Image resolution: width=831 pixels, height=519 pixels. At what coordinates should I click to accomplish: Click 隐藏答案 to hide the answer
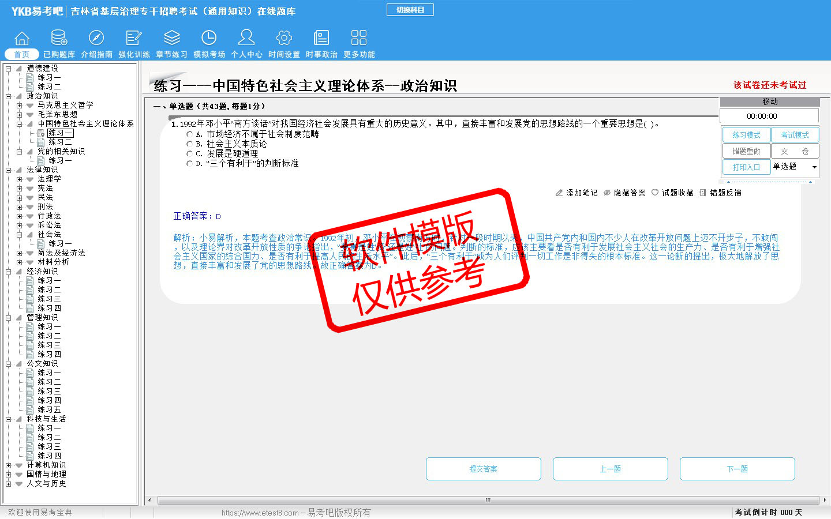(x=624, y=193)
